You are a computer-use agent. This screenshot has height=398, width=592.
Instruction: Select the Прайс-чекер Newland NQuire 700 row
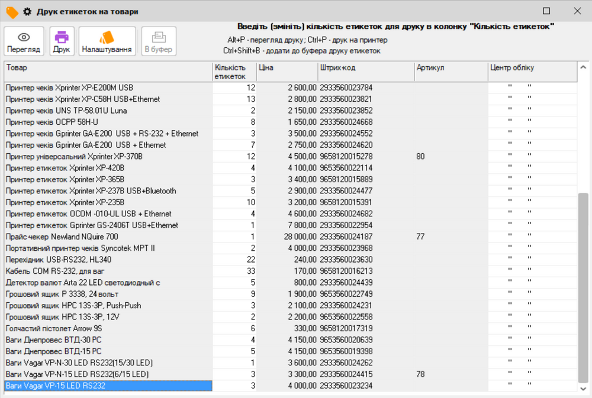click(107, 237)
